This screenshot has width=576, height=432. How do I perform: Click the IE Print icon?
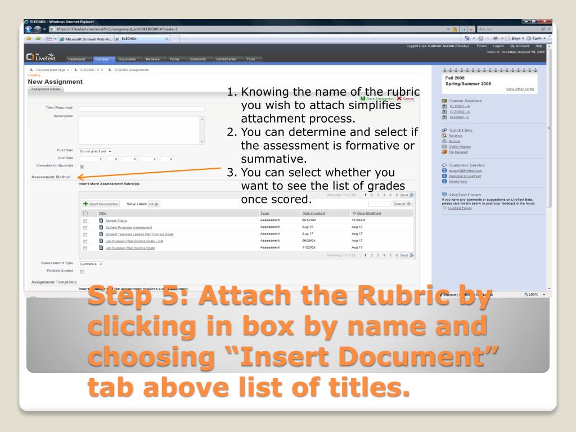pyautogui.click(x=495, y=38)
